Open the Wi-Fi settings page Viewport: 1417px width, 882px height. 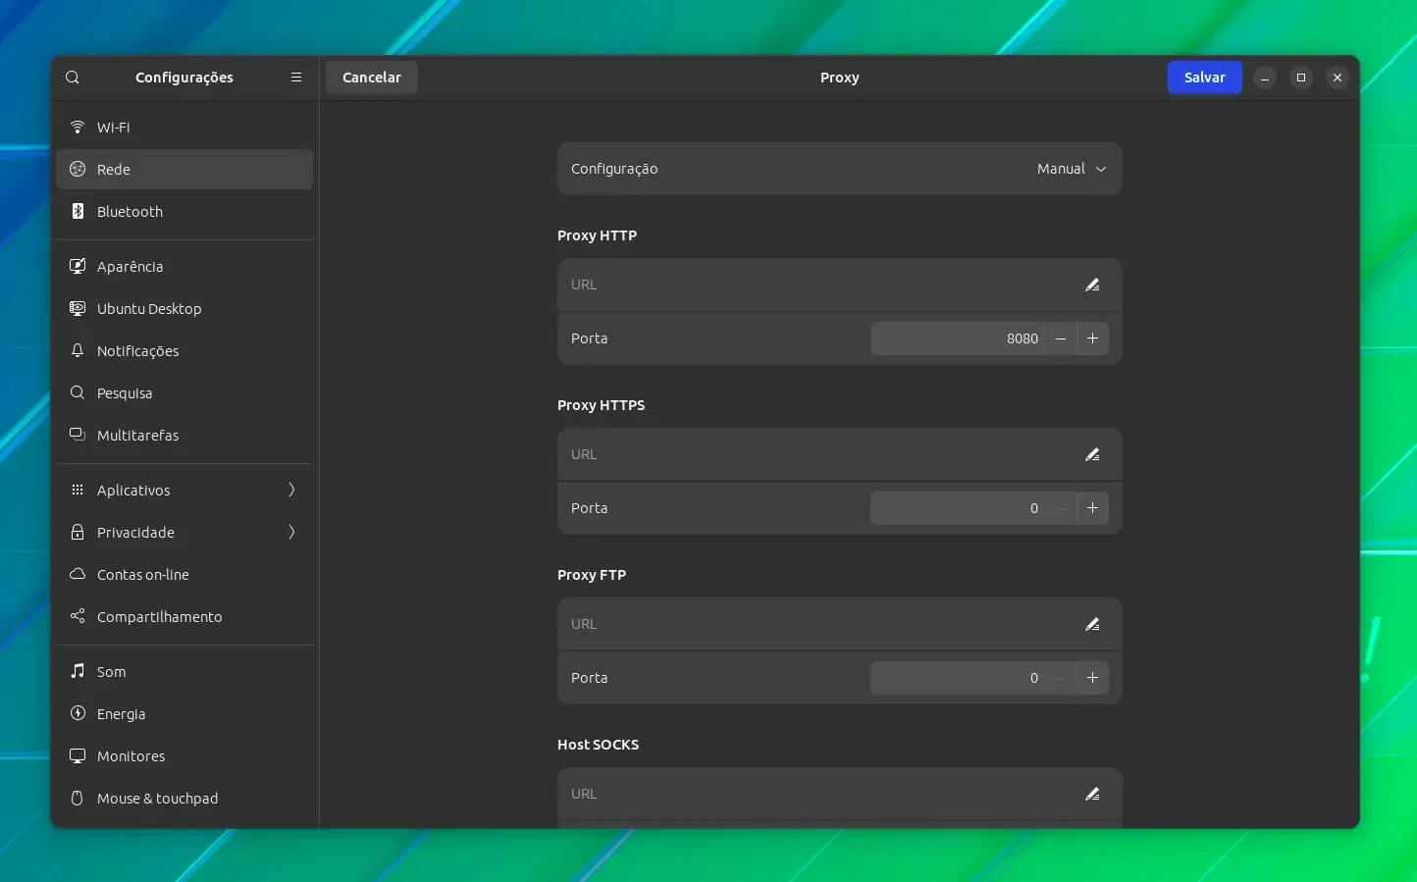184,128
